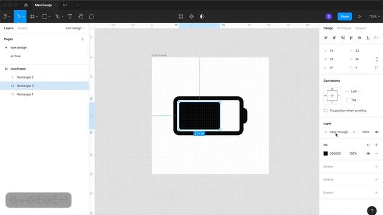Toggle layer visibility eye icon
The width and height of the screenshot is (383, 215).
click(376, 132)
